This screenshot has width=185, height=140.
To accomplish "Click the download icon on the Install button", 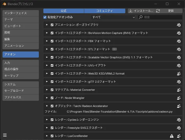I will 131,11.
